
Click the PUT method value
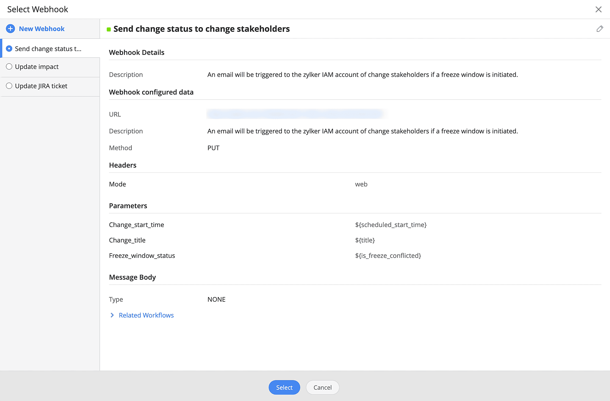[213, 148]
